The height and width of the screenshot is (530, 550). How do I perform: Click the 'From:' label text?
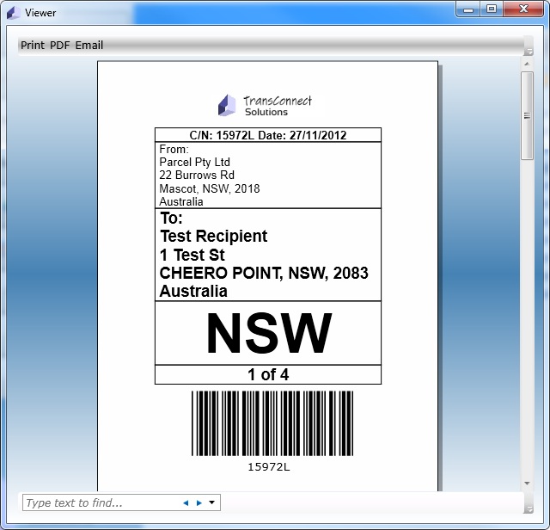(174, 149)
